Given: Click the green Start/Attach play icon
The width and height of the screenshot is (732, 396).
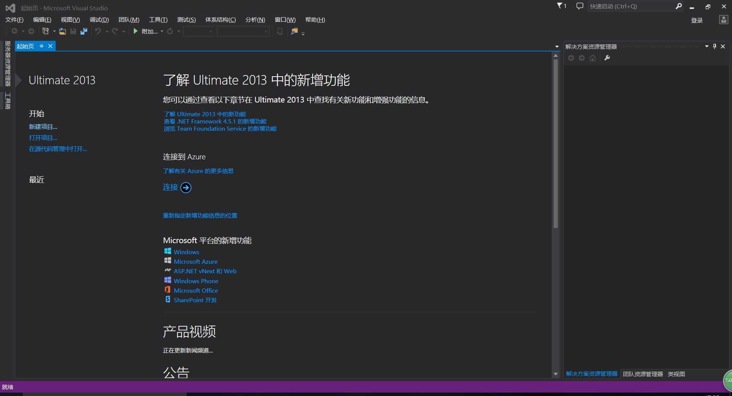Looking at the screenshot, I should pos(135,31).
